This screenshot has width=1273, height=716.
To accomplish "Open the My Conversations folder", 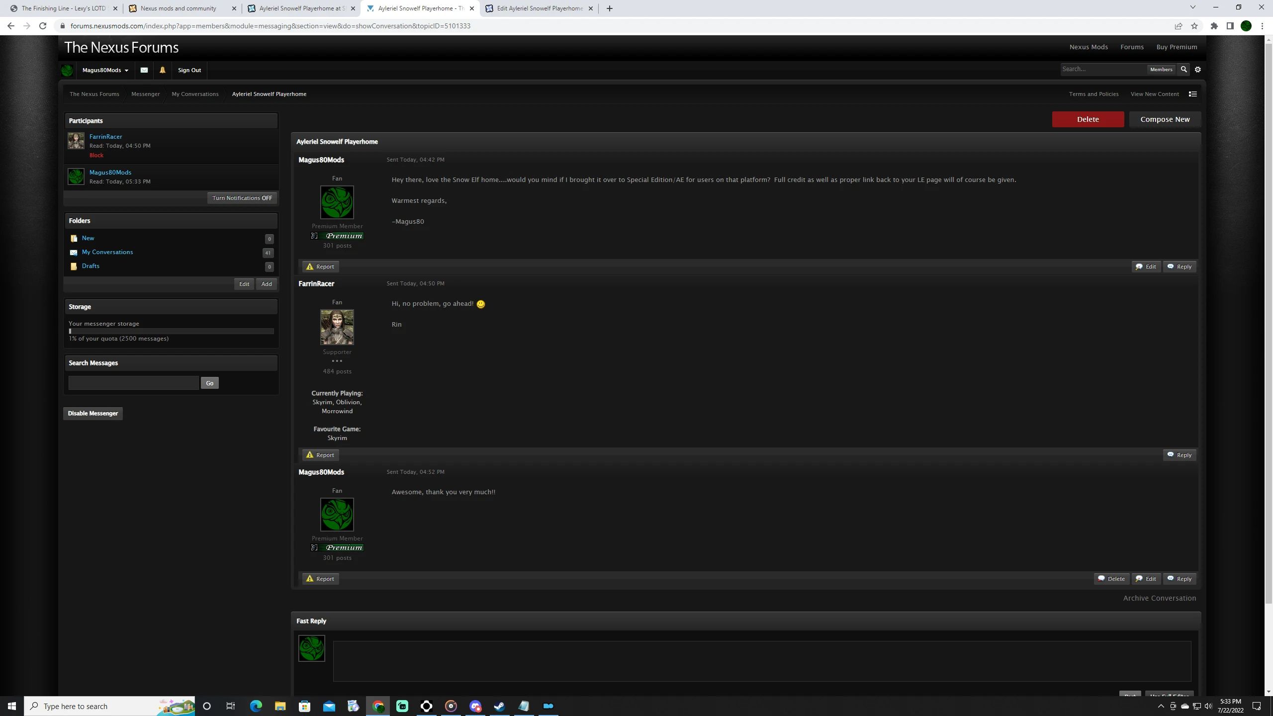I will (107, 252).
